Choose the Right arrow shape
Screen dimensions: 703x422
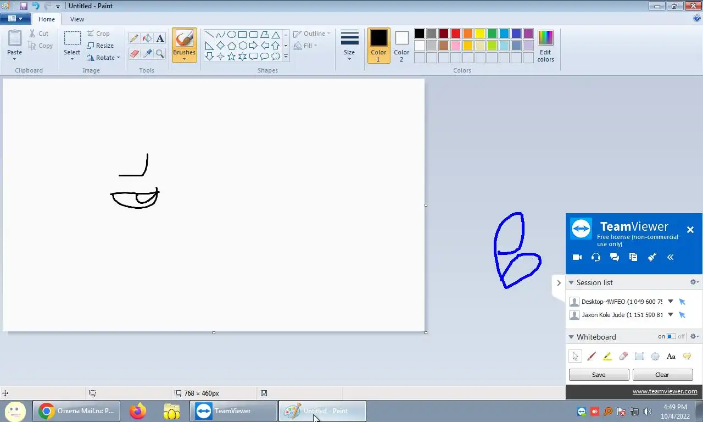pyautogui.click(x=253, y=45)
